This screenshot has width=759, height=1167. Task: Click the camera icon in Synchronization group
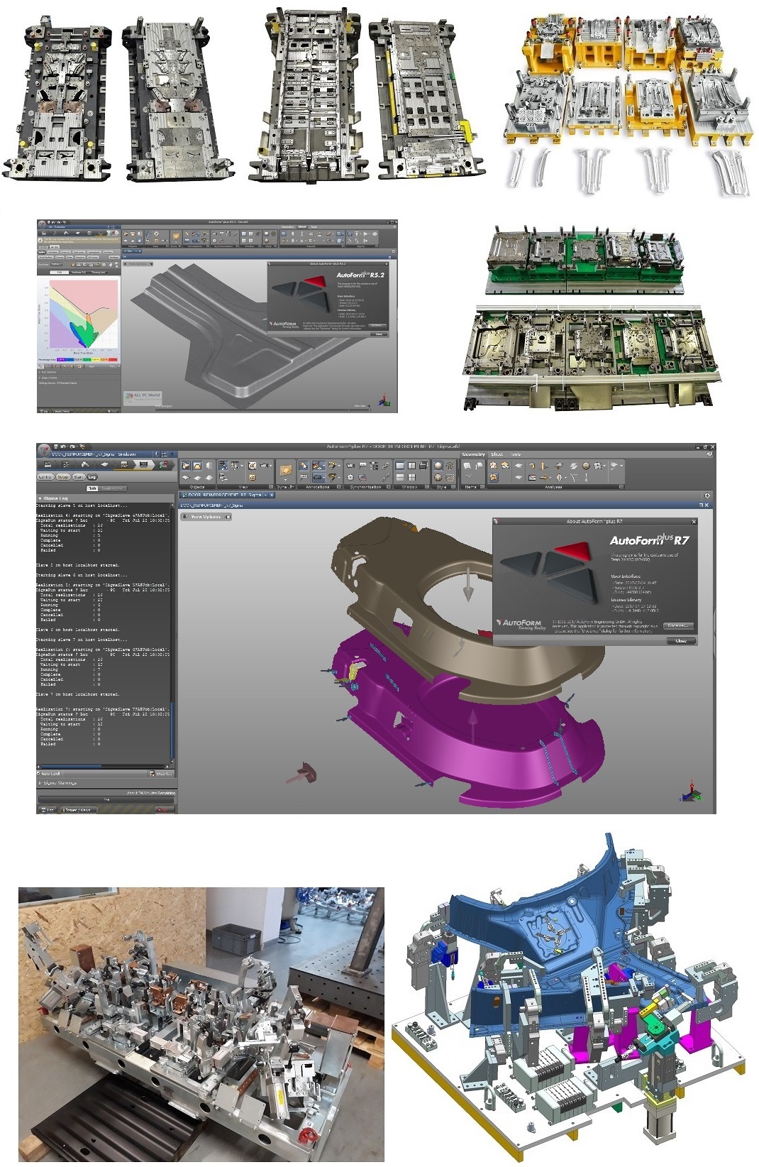click(350, 466)
